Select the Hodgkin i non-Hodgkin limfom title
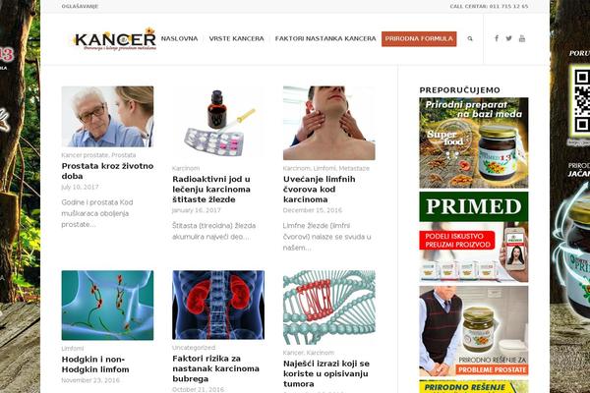The height and width of the screenshot is (393, 590). coord(95,365)
